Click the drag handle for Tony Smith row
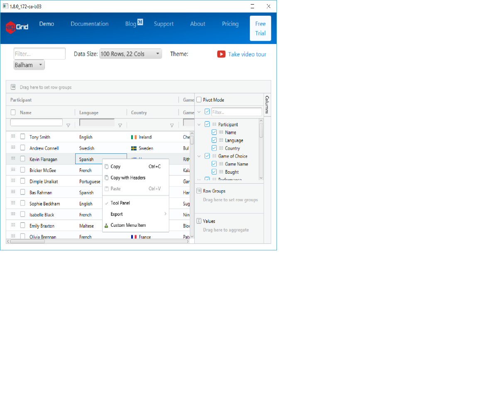 [13, 136]
